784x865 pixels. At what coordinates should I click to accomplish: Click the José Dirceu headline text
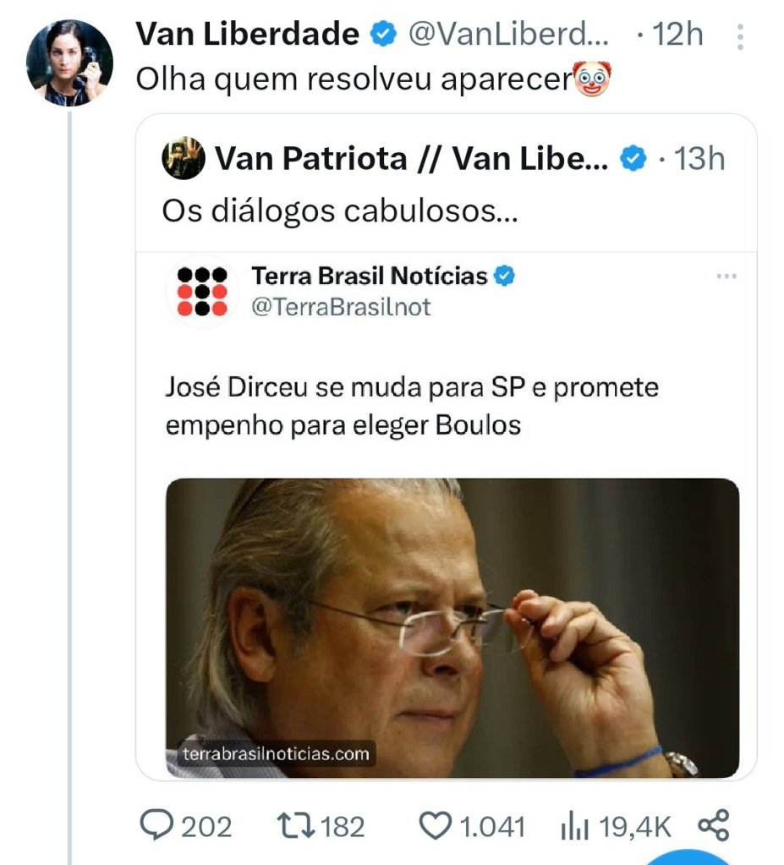coord(411,406)
